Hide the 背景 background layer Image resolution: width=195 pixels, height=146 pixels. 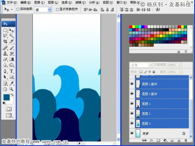132,133
